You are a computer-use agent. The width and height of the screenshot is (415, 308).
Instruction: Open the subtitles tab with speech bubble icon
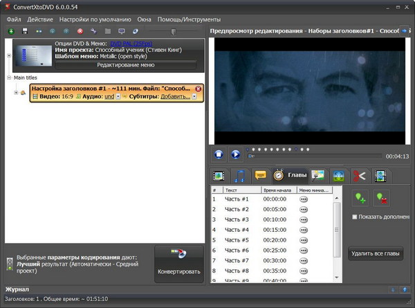[x=260, y=176]
